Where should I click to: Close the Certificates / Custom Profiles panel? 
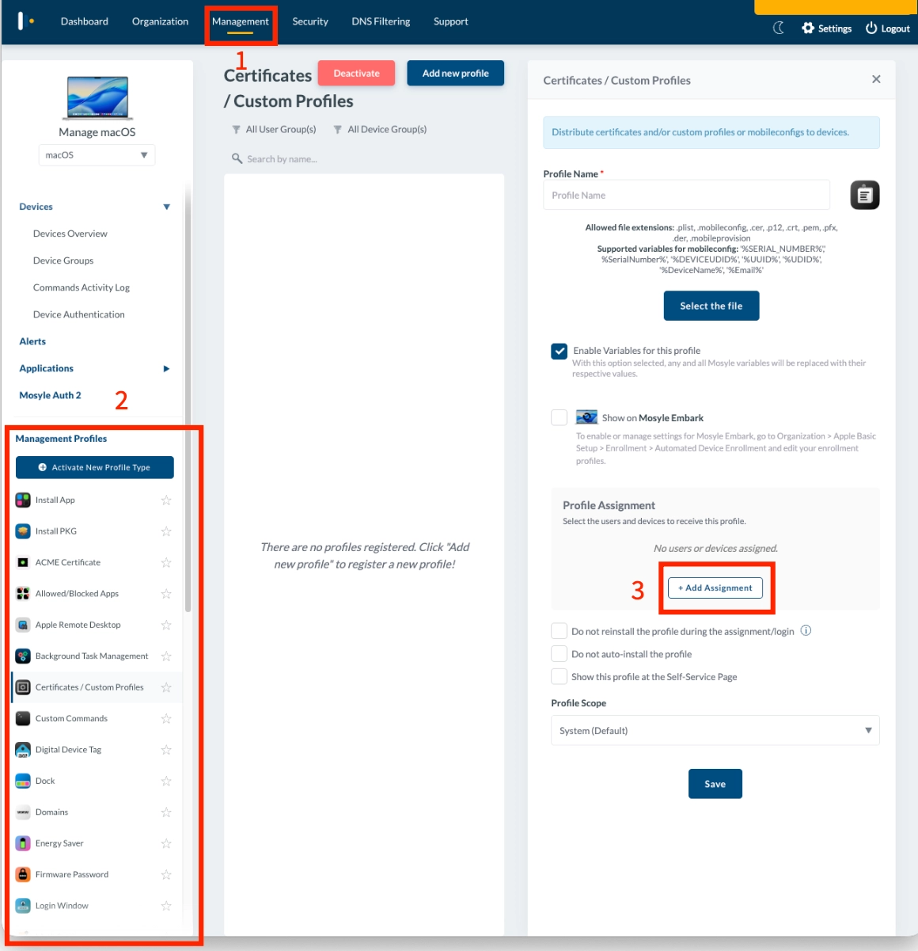coord(876,79)
